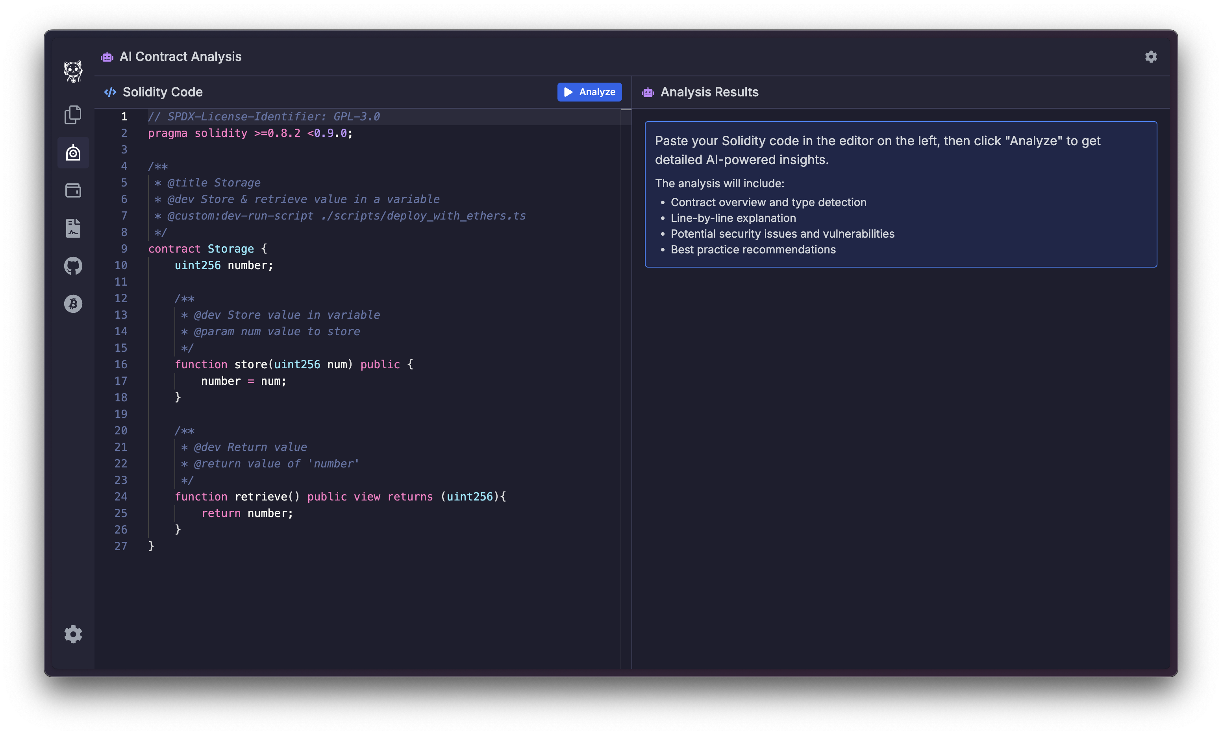This screenshot has width=1222, height=735.
Task: Click the cat mascot logo in sidebar
Action: [x=73, y=71]
